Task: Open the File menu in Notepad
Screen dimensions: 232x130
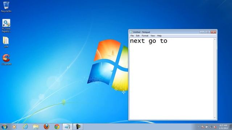Action: (x=132, y=36)
